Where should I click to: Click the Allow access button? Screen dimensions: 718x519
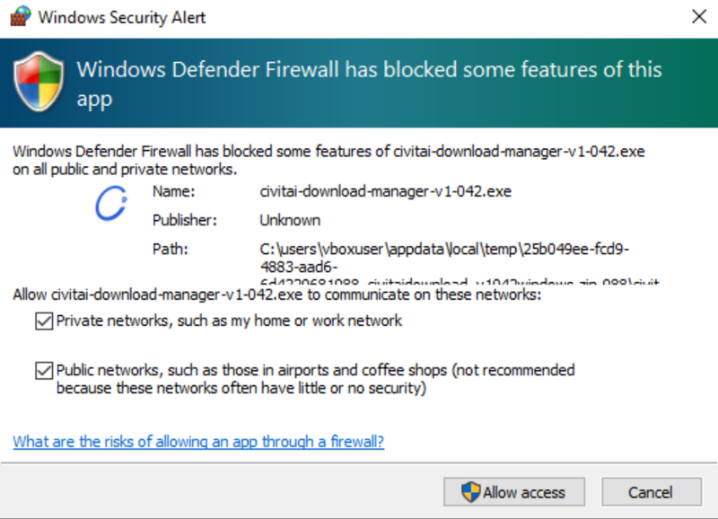[x=513, y=492]
